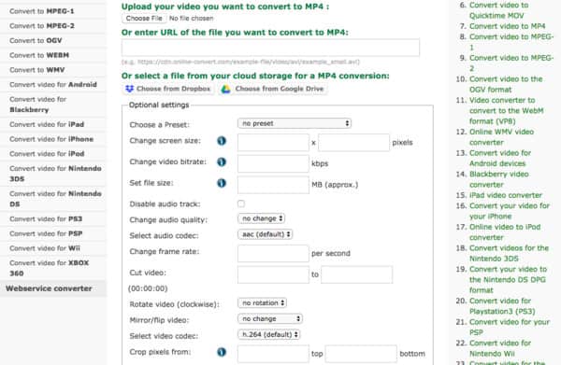Open the Select video codec dropdown
The width and height of the screenshot is (561, 365).
tap(268, 334)
